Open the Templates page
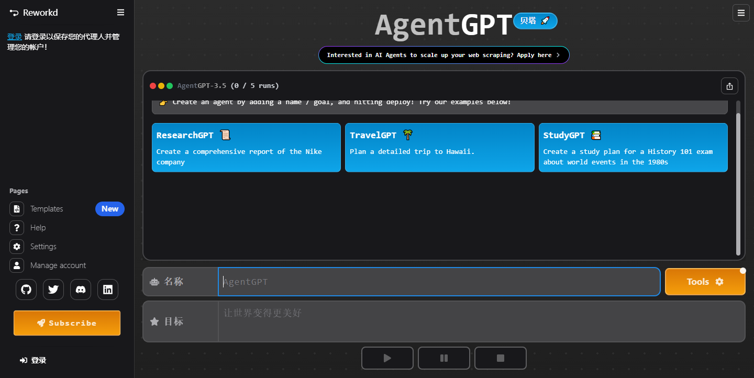This screenshot has height=378, width=754. (x=67, y=209)
